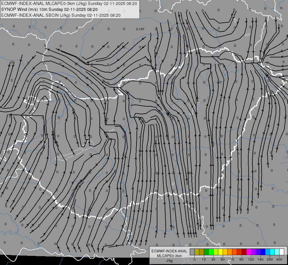Screen dimensions: 288x265
Task: Click the white legend swatch at 400
Action: pyautogui.click(x=282, y=252)
